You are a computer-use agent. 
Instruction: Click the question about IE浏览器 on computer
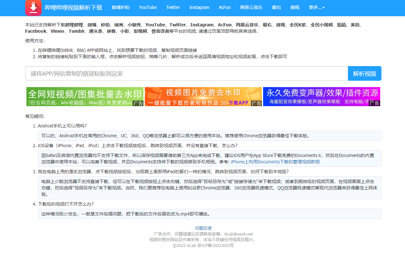point(163,172)
